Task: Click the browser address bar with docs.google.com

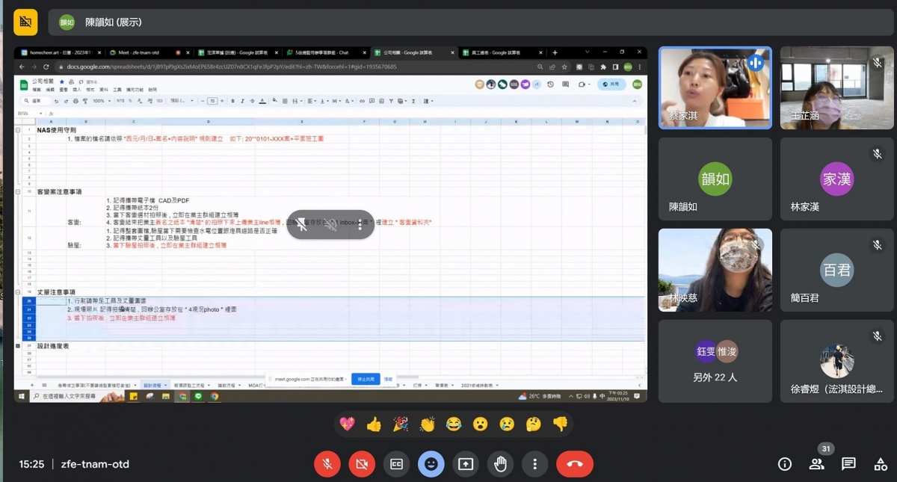Action: (x=314, y=67)
